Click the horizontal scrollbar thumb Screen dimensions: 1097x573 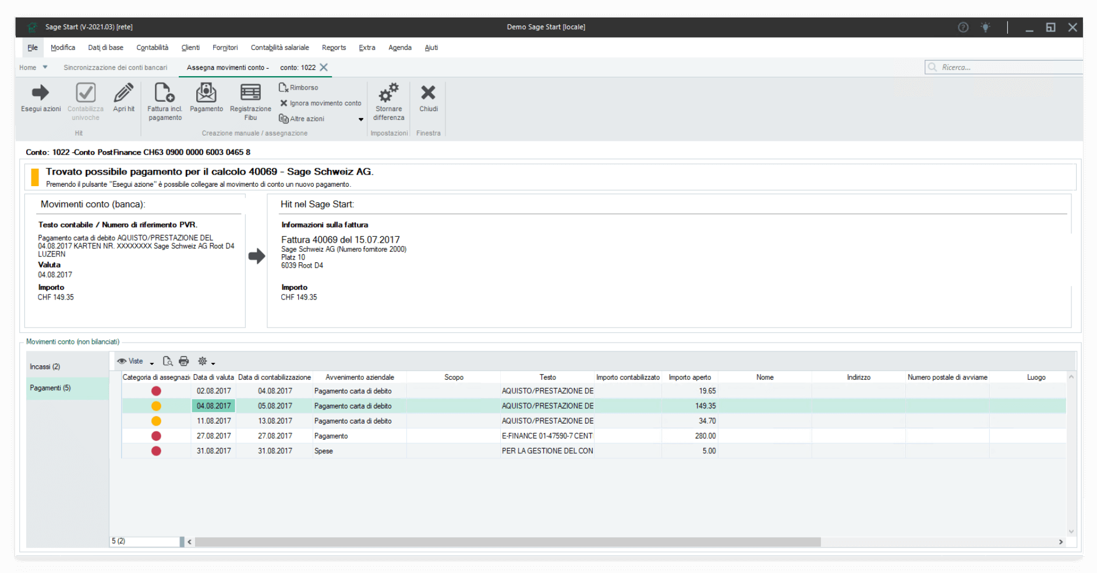click(508, 542)
